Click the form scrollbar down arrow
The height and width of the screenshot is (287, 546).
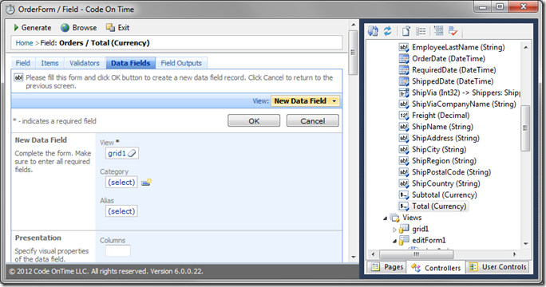coord(353,257)
